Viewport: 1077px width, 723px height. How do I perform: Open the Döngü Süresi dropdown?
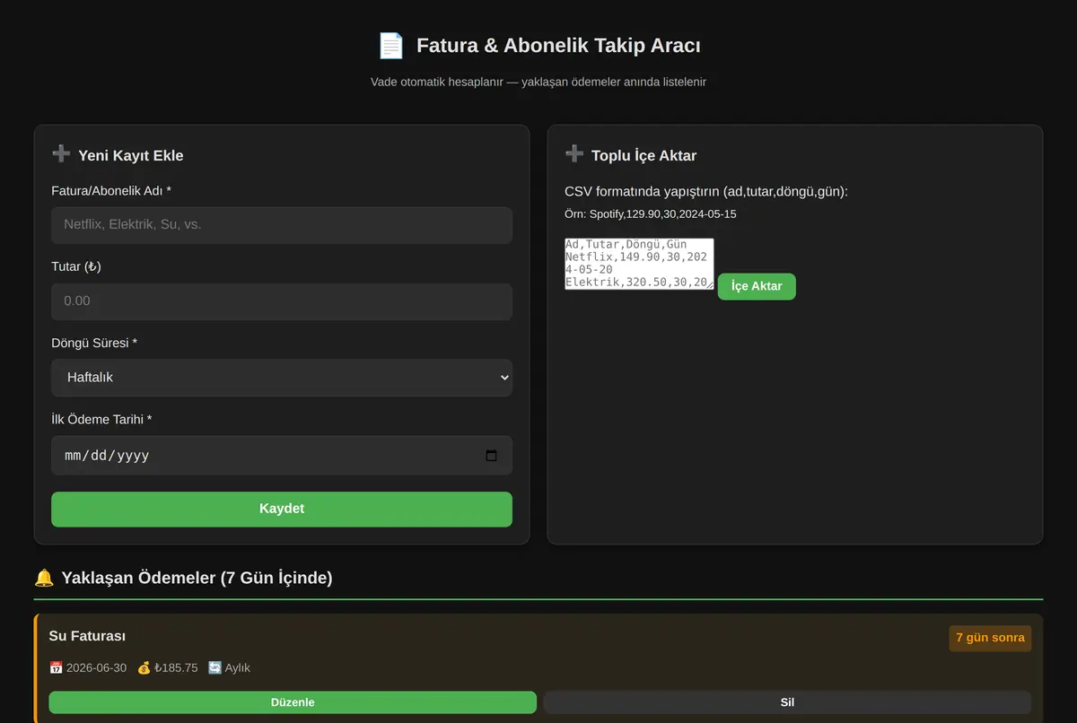point(282,378)
